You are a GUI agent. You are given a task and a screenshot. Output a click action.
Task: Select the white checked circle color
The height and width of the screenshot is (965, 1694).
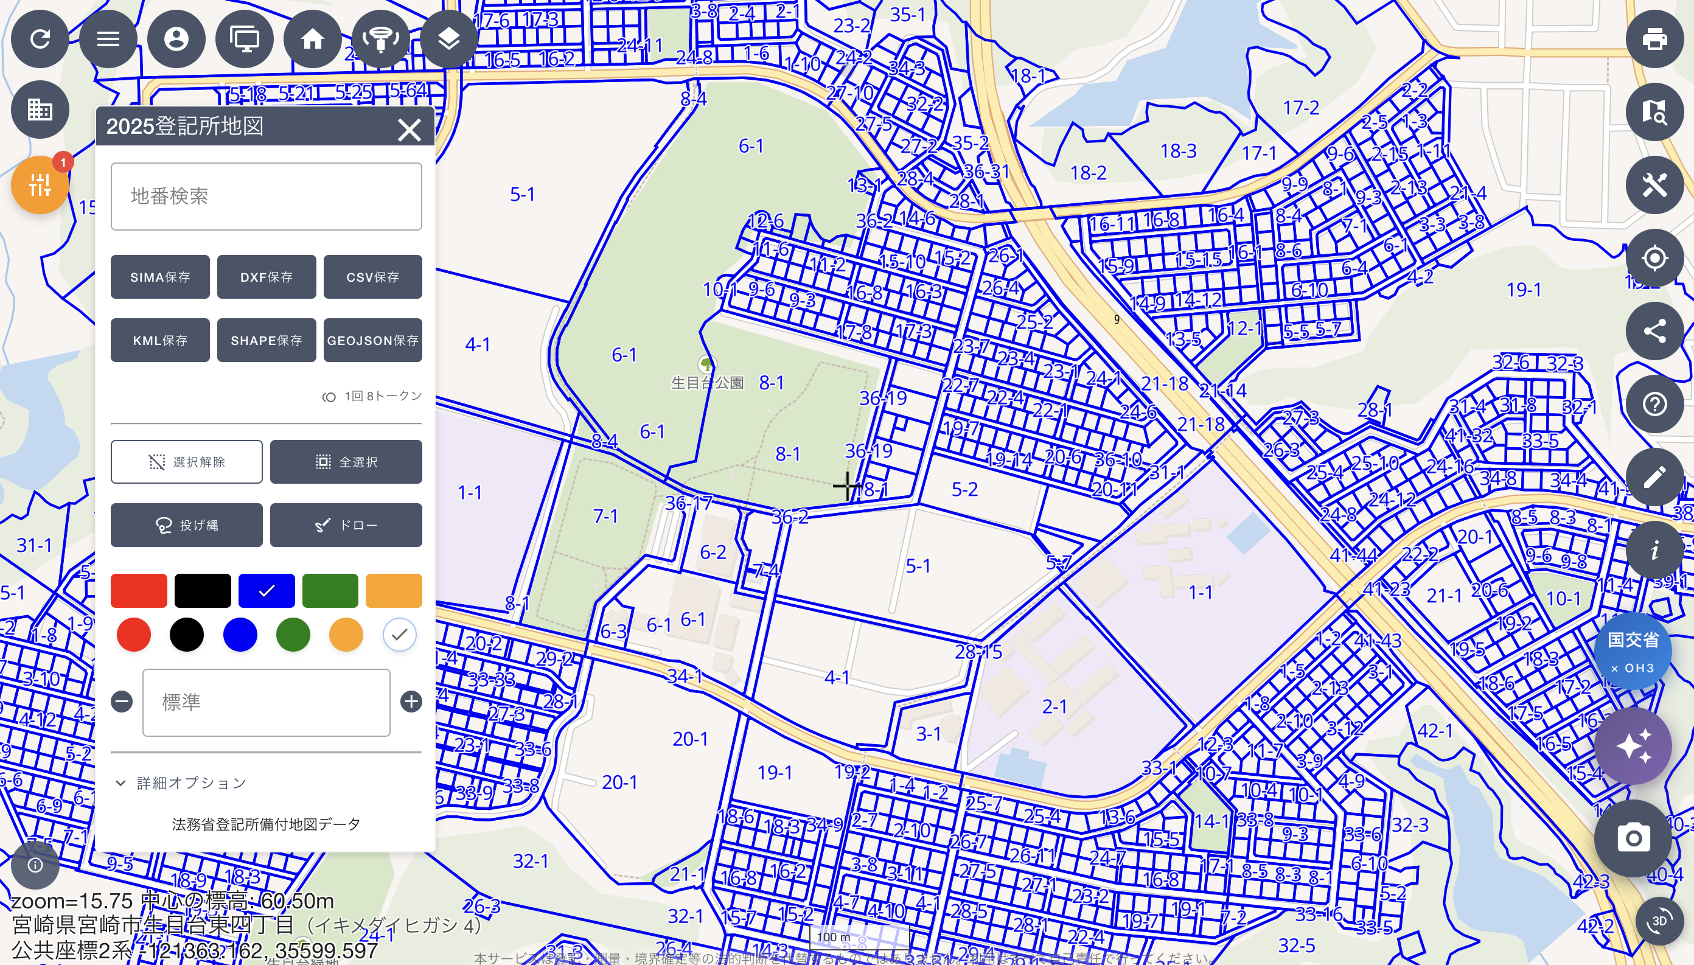pos(399,634)
